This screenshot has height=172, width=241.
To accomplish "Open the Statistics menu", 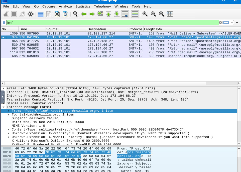I will coord(83,6).
